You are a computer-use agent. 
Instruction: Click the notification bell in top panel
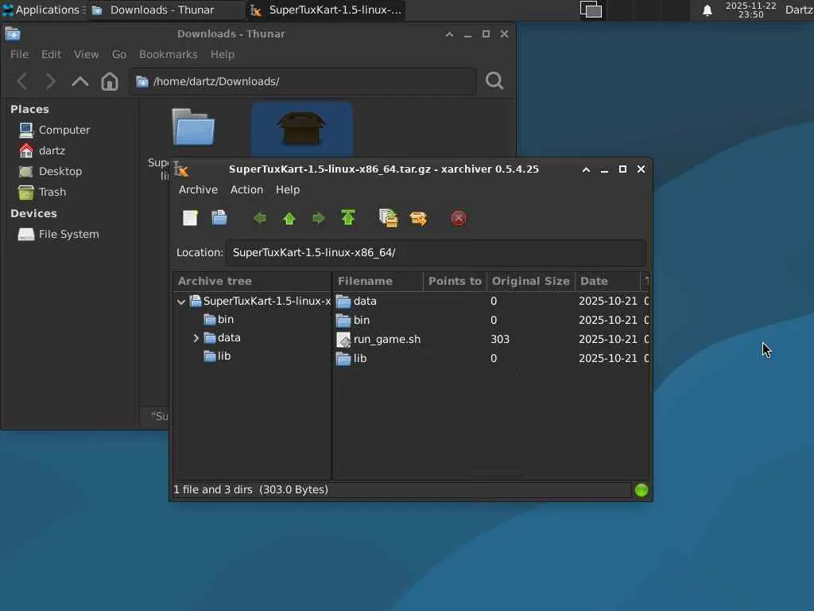[x=707, y=10]
